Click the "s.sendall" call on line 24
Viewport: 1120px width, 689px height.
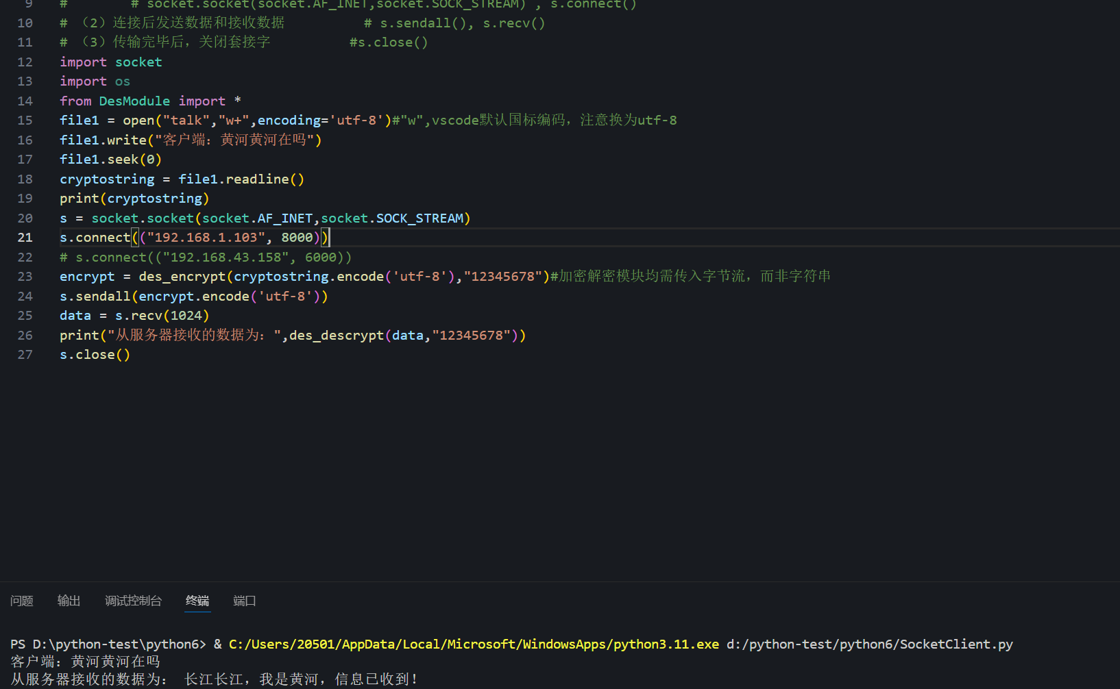[x=95, y=297]
